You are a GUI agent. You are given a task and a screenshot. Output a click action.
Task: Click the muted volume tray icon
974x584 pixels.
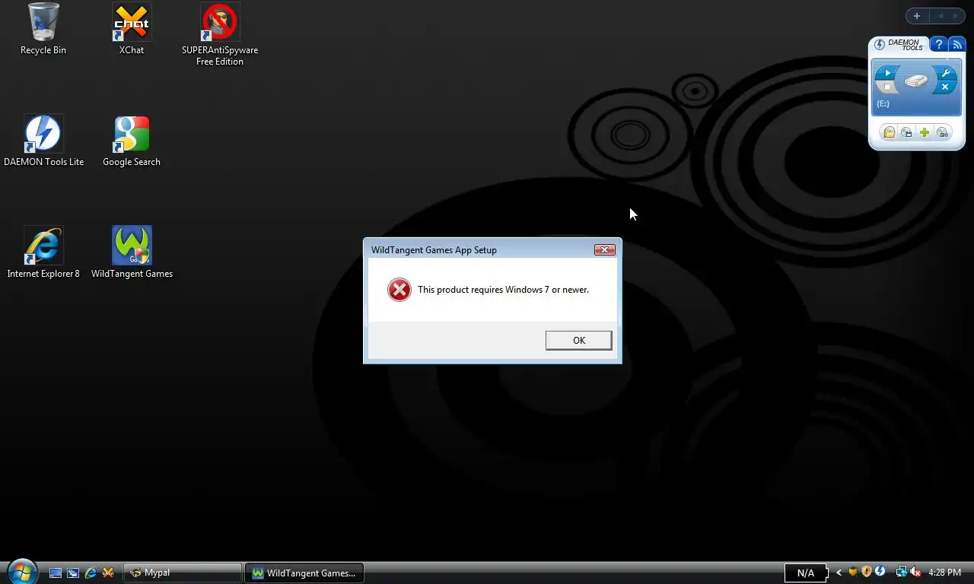click(x=915, y=572)
